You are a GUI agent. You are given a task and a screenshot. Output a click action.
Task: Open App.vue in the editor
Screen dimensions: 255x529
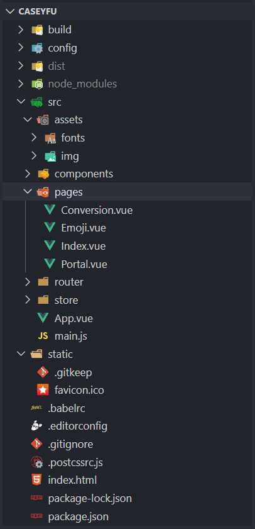click(x=73, y=318)
